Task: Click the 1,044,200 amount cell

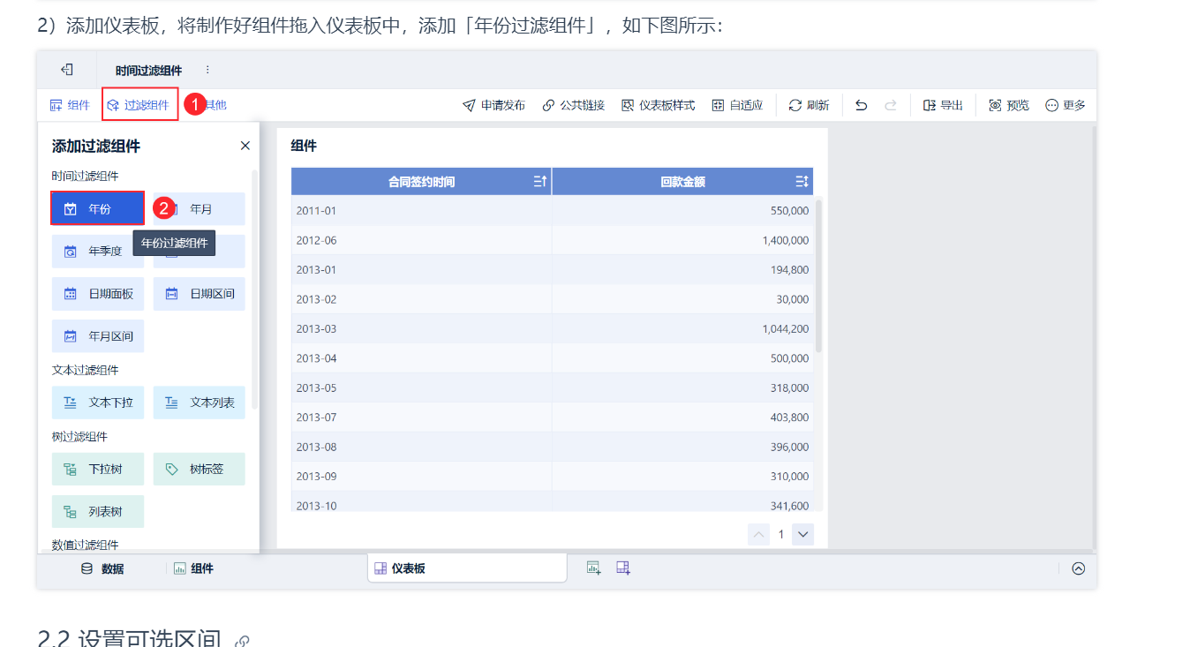Action: [x=683, y=328]
